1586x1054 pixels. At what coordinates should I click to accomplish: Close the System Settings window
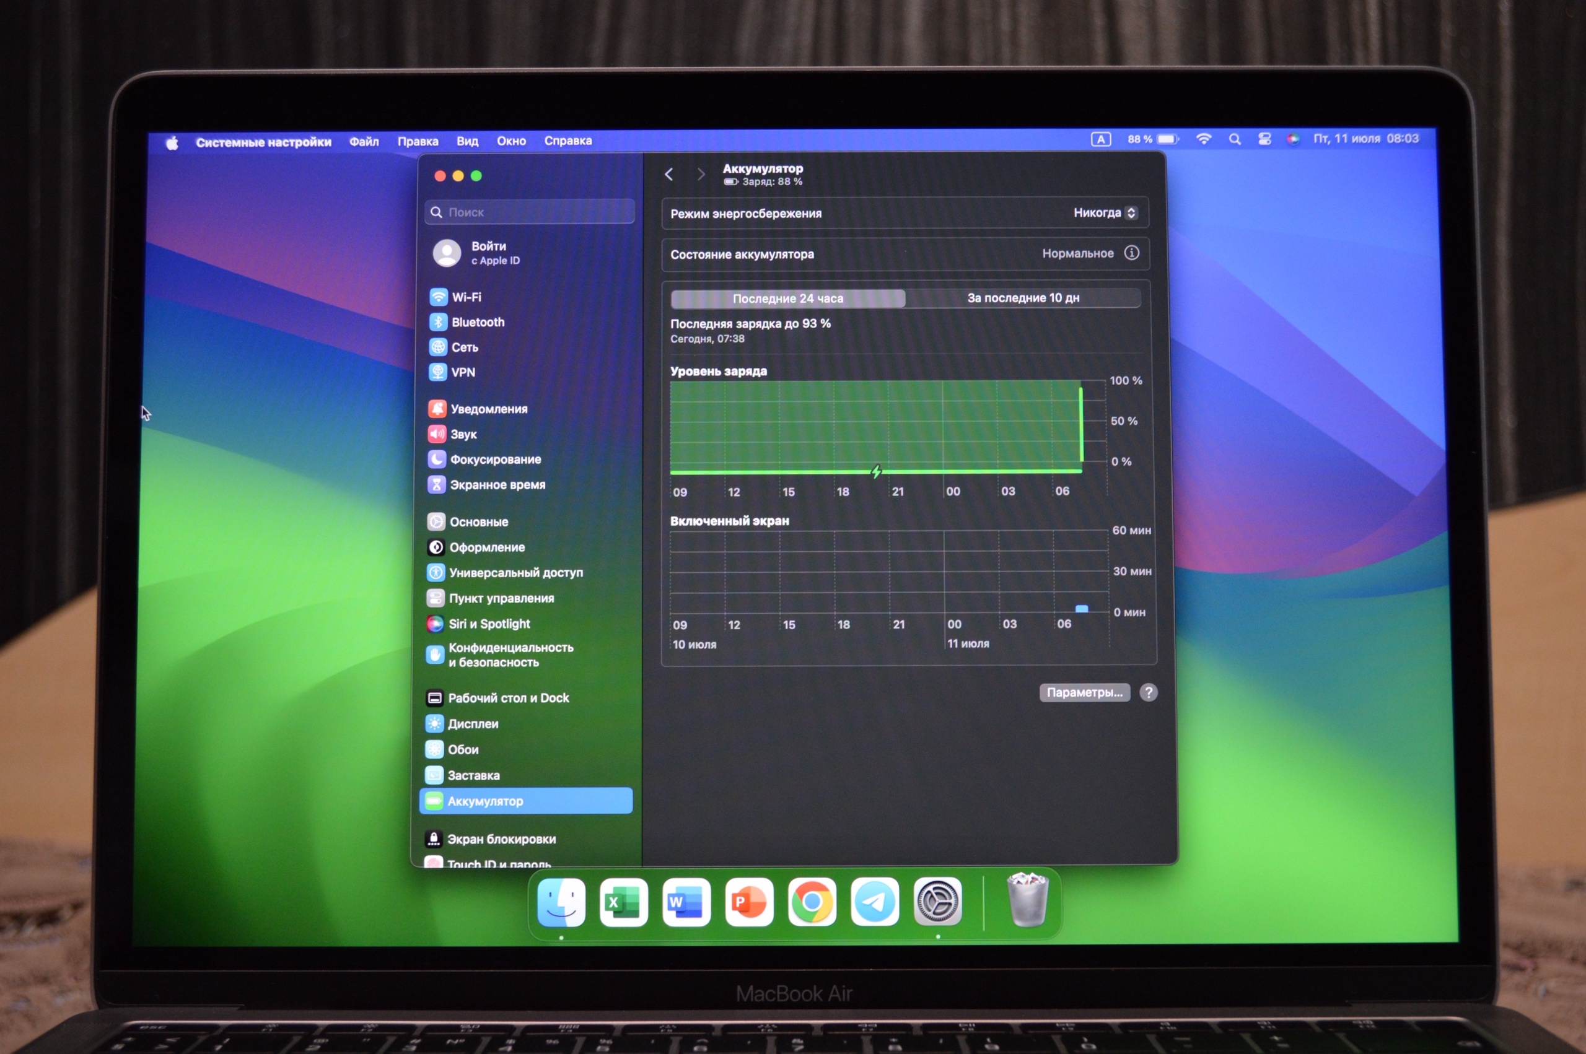[x=440, y=175]
